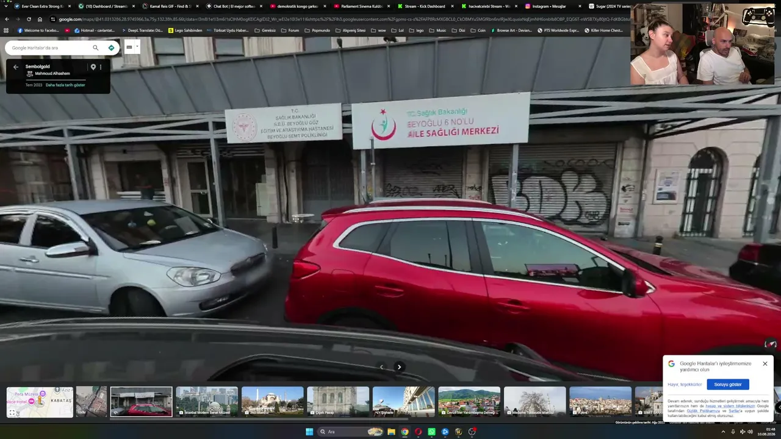Open the Chrome apps grid icon

[6, 30]
